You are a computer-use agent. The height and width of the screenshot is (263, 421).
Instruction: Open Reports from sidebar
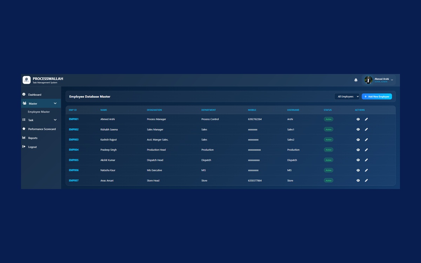pos(41,138)
